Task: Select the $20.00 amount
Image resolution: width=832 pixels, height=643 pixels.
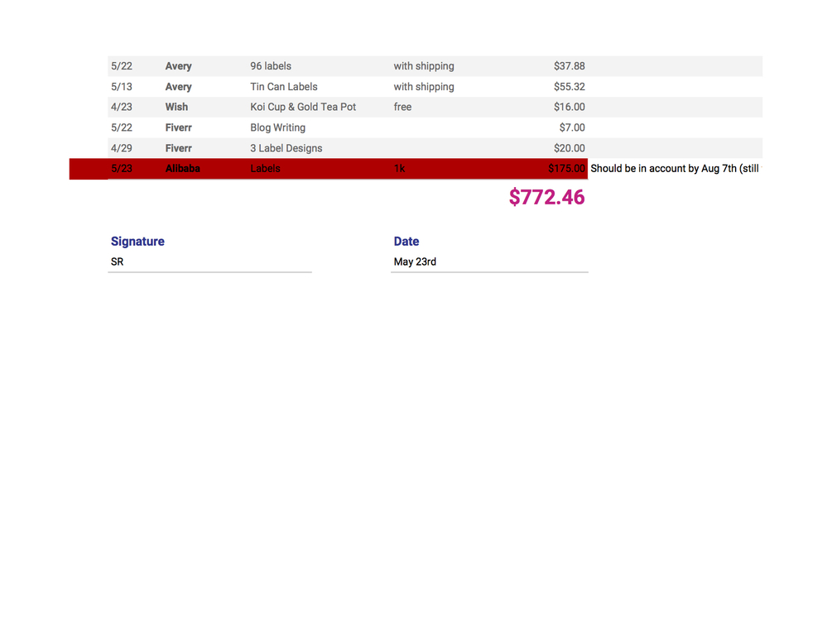Action: [570, 149]
